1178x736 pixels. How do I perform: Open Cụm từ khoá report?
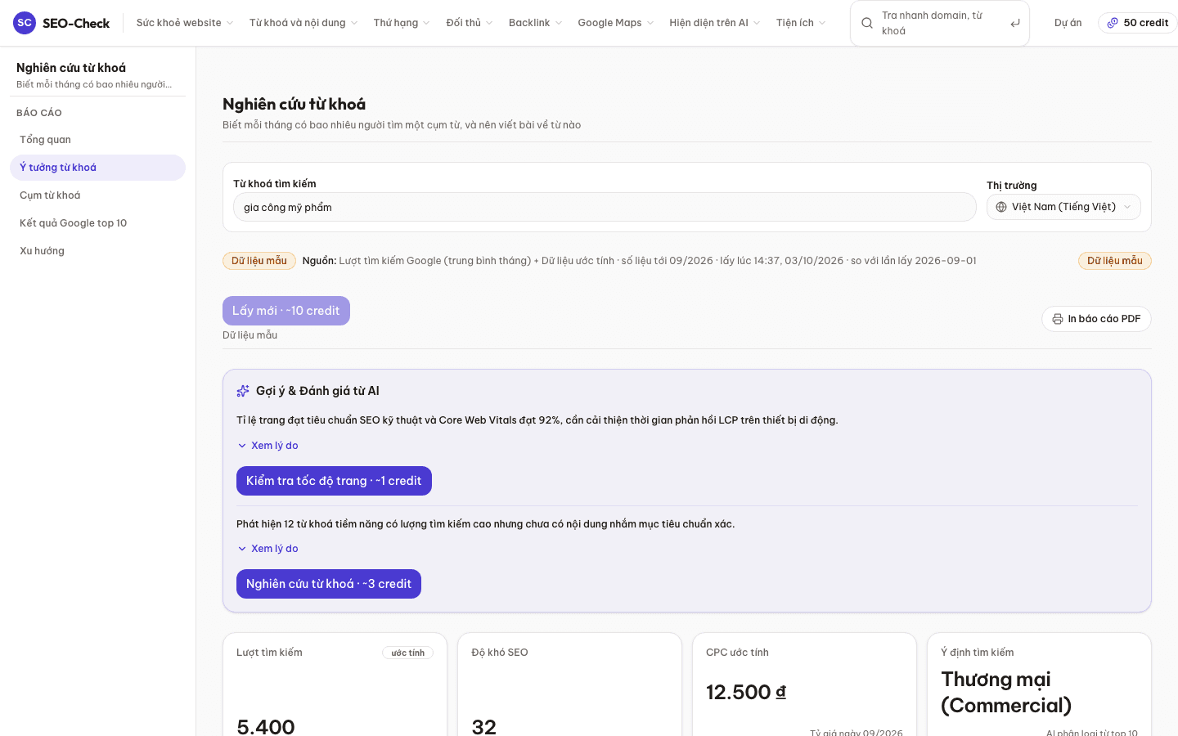point(97,195)
